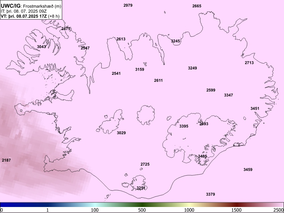Click the value 2665 on the map
Screen dimensions: 284x213
click(197, 6)
